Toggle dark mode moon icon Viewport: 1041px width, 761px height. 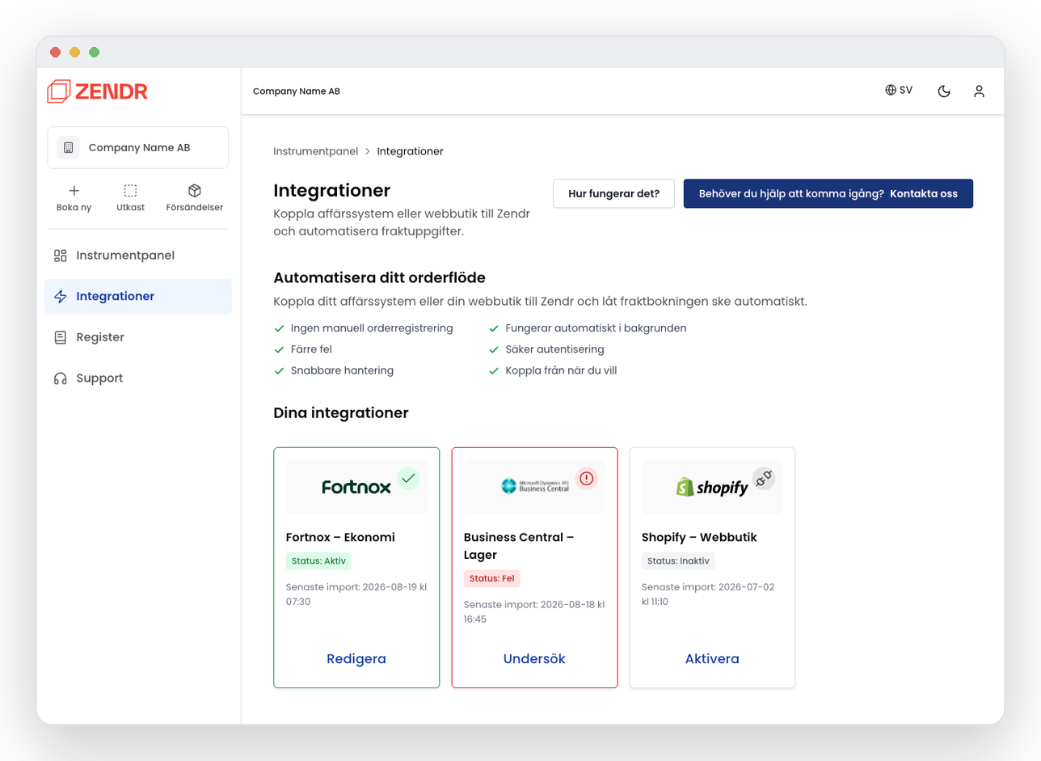coord(943,91)
